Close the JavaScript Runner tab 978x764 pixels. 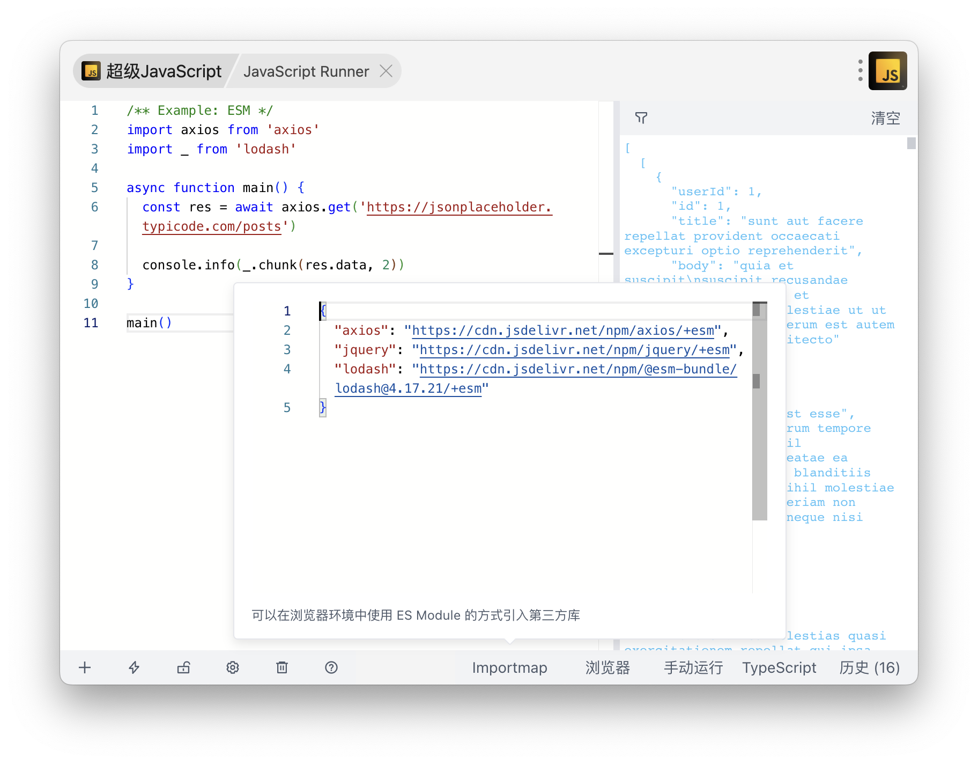point(386,71)
